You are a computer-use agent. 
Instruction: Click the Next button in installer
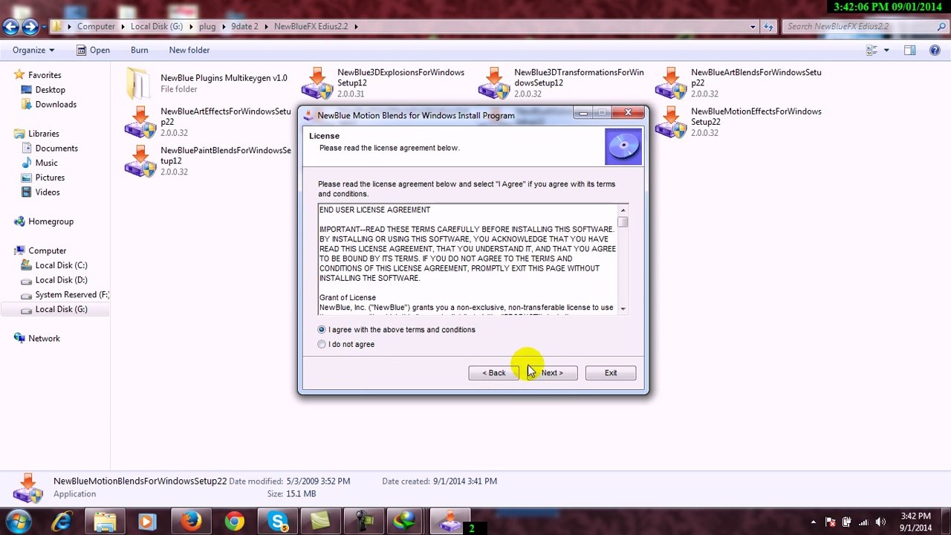coord(552,373)
